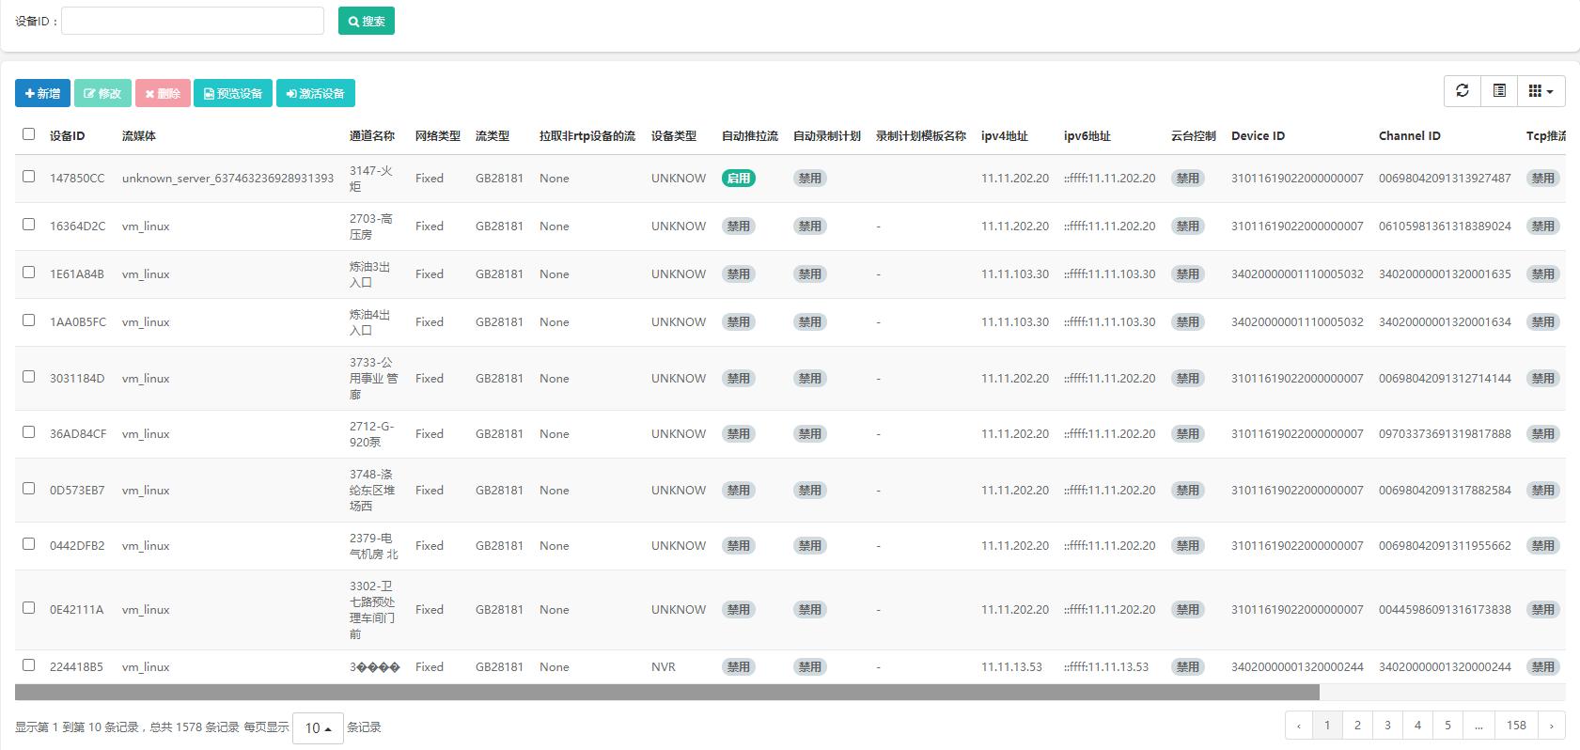Viewport: 1580px width, 750px height.
Task: Click the 预览设备 preview device button
Action: coord(233,93)
